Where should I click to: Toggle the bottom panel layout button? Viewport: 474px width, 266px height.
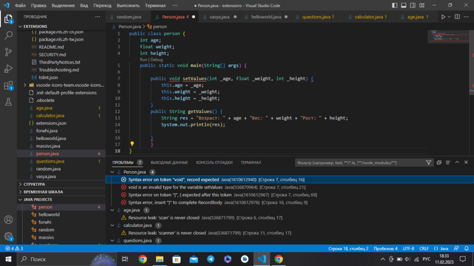click(403, 5)
